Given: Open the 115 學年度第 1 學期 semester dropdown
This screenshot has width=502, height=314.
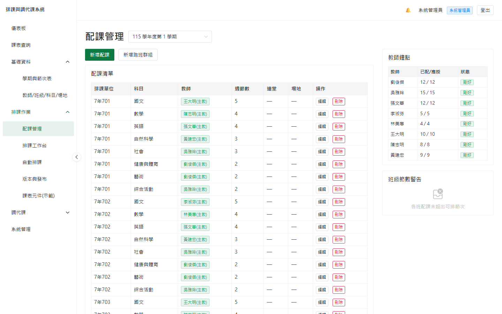Looking at the screenshot, I should [170, 37].
